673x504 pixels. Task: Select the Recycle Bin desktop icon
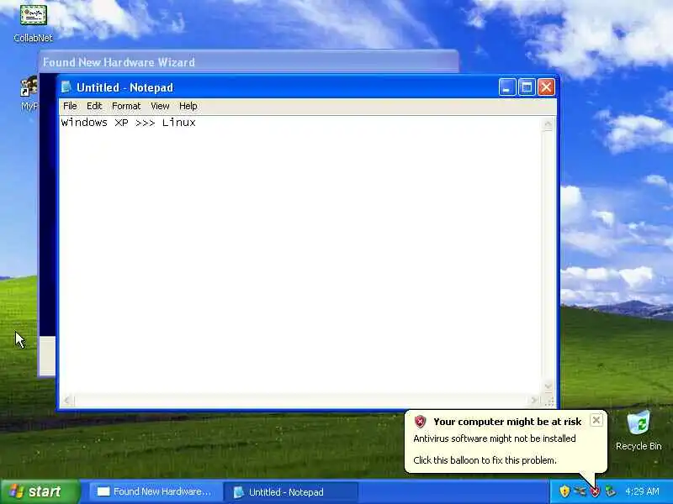pyautogui.click(x=639, y=430)
